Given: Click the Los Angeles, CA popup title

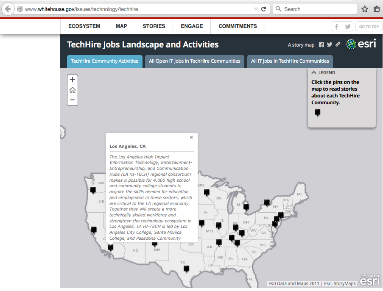Looking at the screenshot, I should pos(128,147).
